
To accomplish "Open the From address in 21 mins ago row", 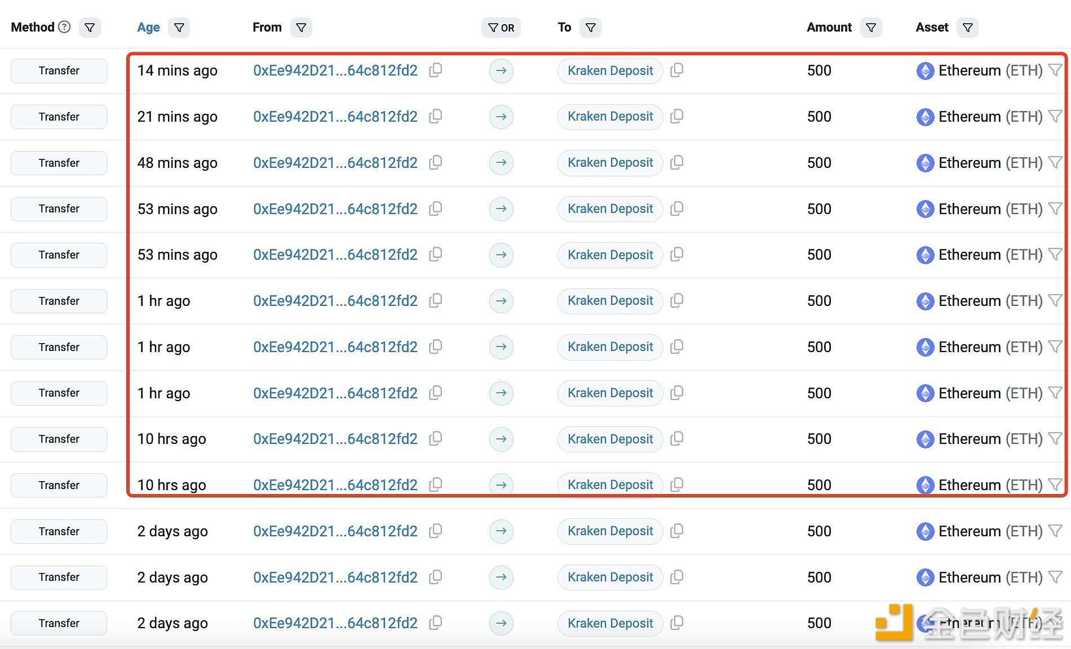I will [x=335, y=117].
